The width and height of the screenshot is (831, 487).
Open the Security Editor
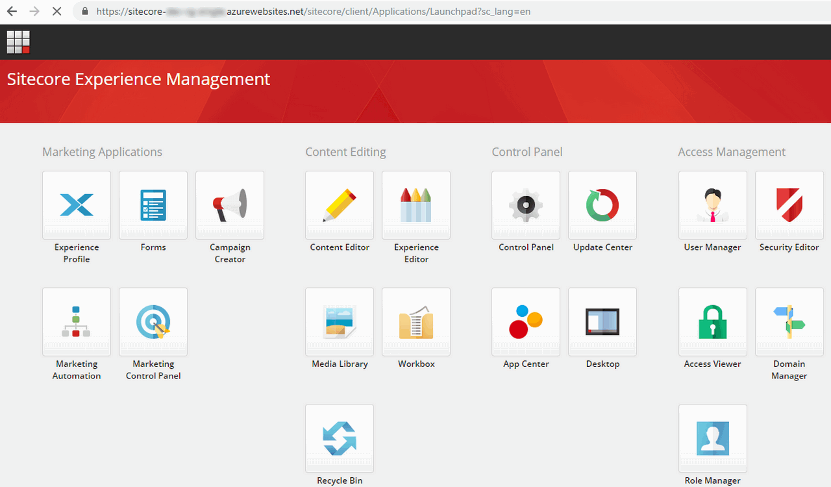pos(789,205)
